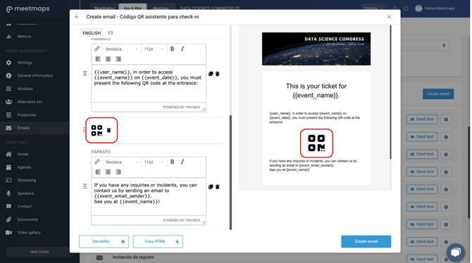472x263 pixels.
Task: Align right in the second paragraph editor
Action: pos(118,172)
